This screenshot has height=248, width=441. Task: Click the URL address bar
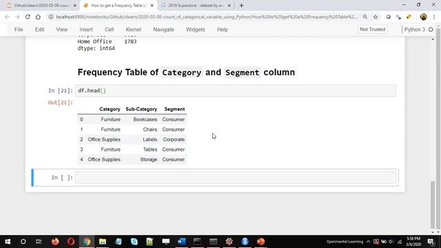click(x=207, y=17)
